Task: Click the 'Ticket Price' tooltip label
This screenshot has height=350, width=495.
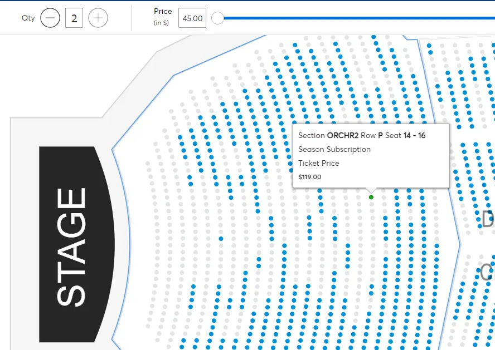Action: point(319,163)
